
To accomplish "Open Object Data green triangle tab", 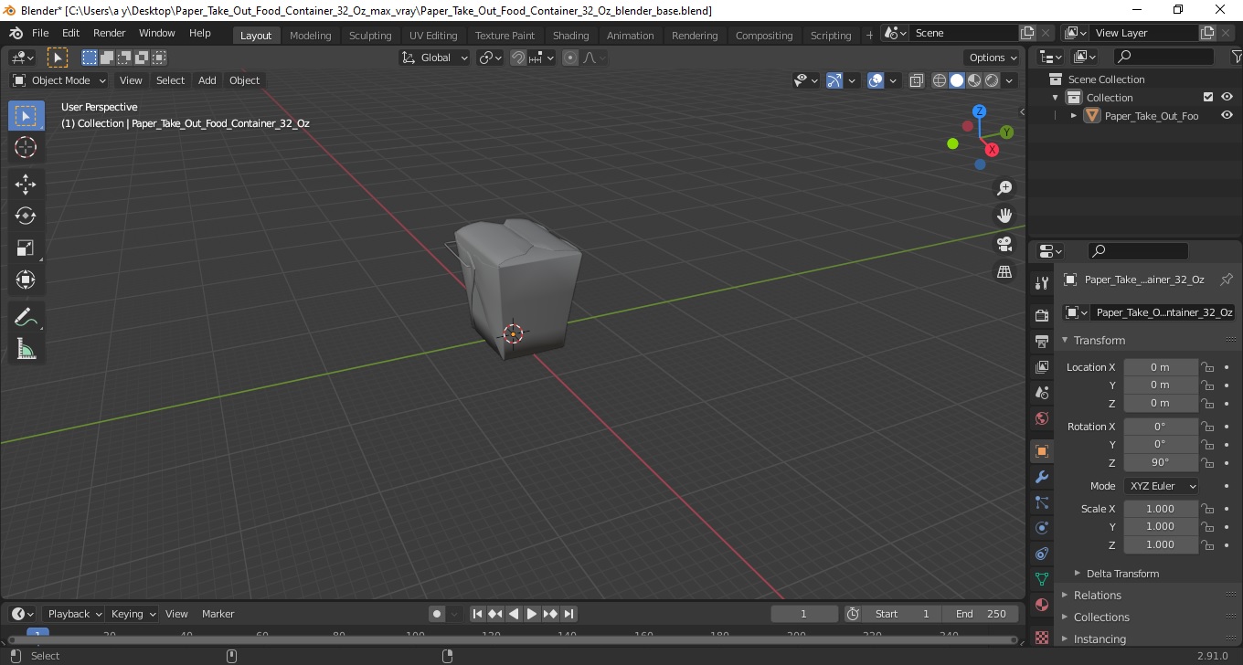I will point(1041,579).
